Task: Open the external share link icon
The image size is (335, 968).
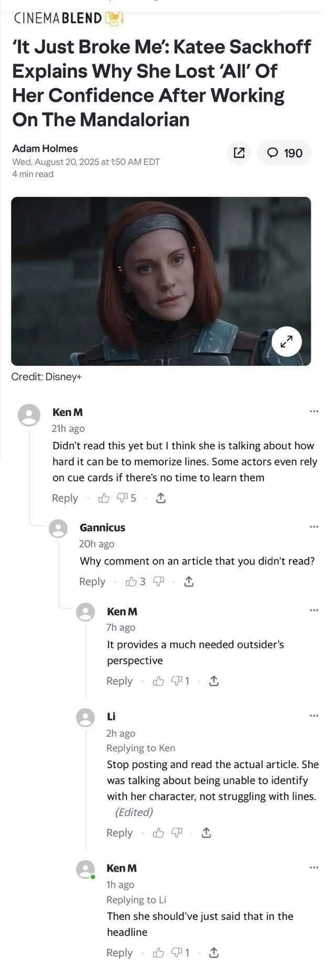Action: point(239,153)
